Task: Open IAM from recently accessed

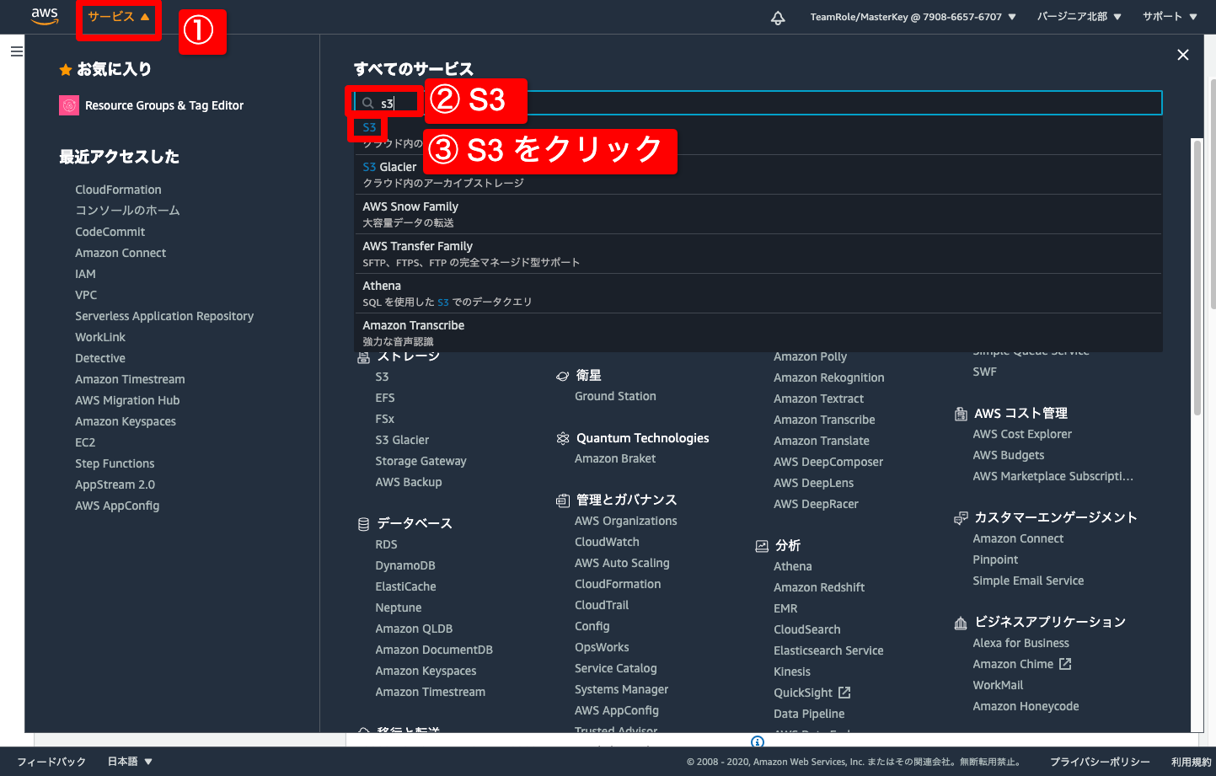Action: pyautogui.click(x=85, y=274)
